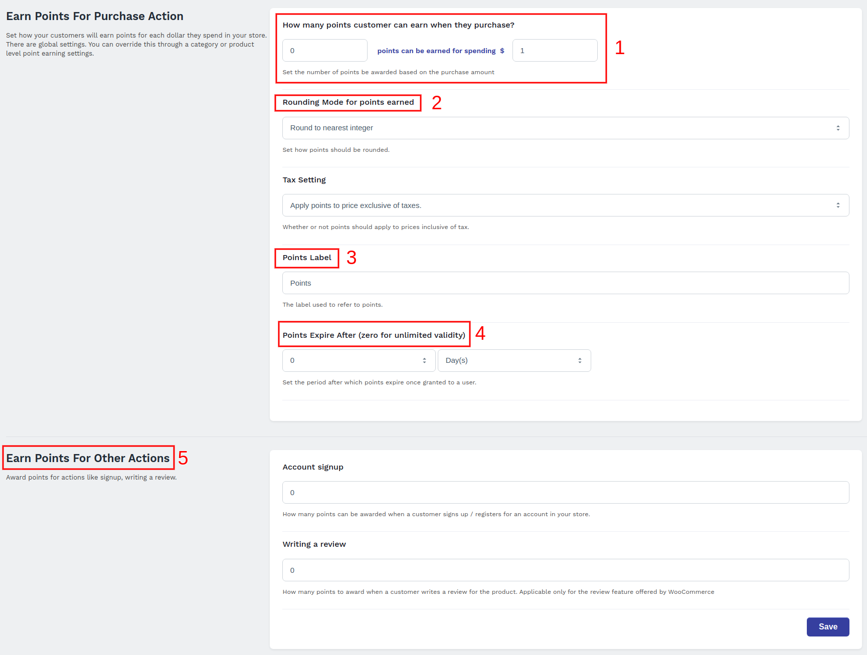The height and width of the screenshot is (655, 867).
Task: Select the Account signup points input
Action: tap(565, 492)
